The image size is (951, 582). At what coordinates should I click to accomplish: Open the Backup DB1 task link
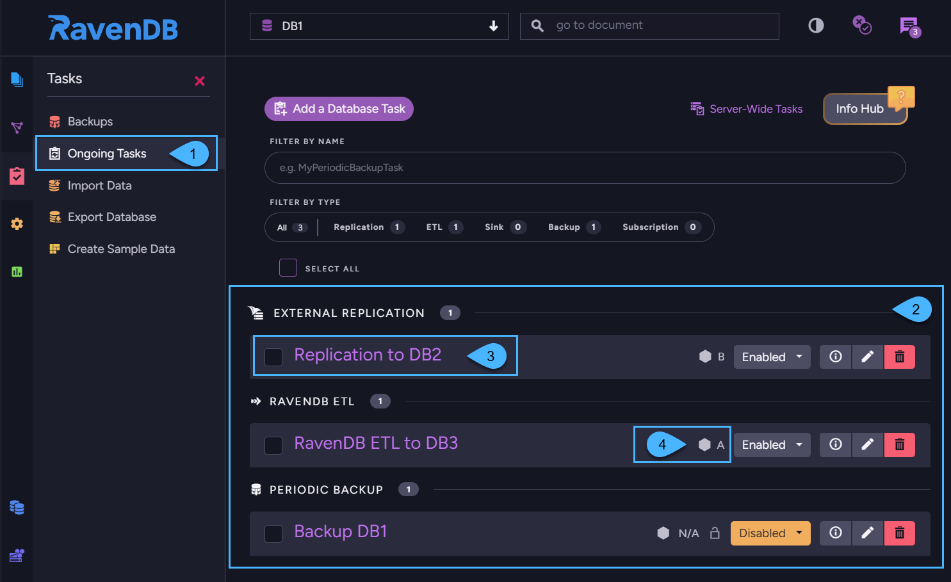340,531
